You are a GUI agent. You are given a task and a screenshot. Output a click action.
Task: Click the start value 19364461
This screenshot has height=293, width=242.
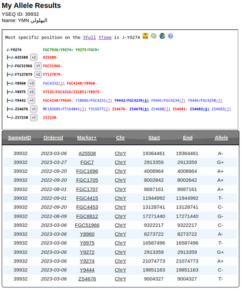(154, 154)
